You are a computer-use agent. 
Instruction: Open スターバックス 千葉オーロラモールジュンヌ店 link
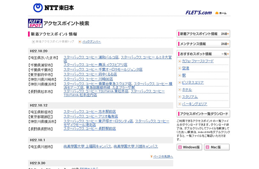103,70
